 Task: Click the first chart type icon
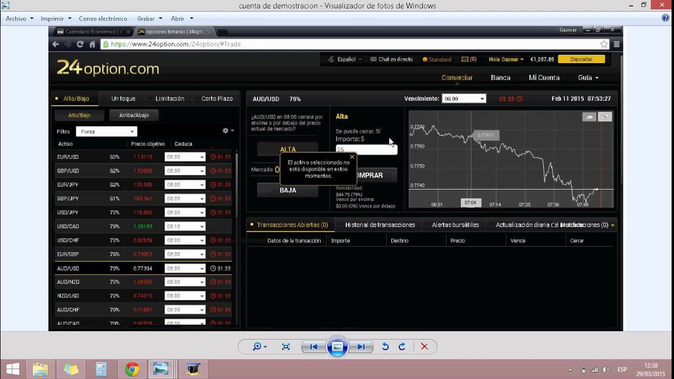589,117
